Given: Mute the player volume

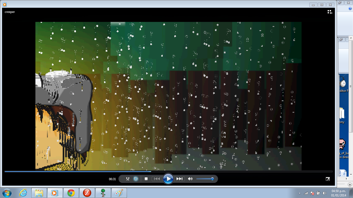Looking at the screenshot, I should pos(190,179).
